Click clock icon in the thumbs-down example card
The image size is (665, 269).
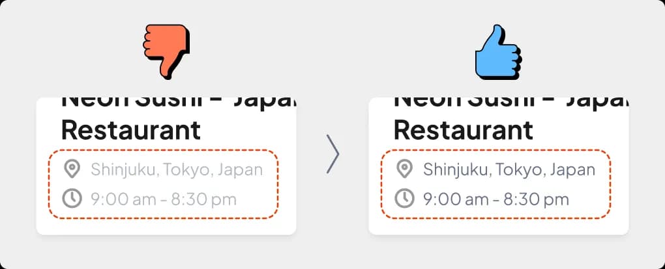[72, 199]
